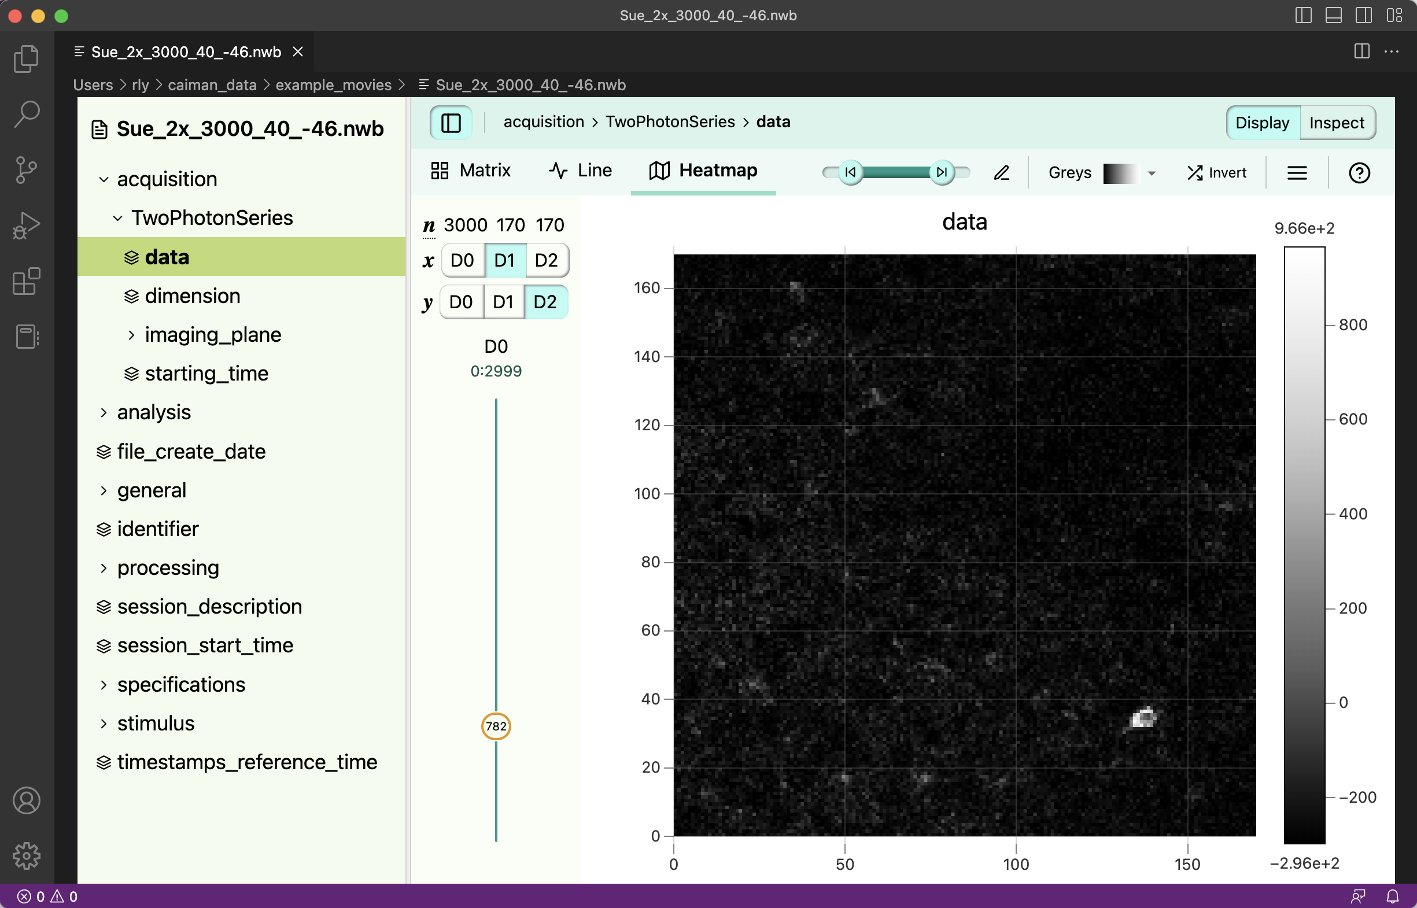1417x908 pixels.
Task: Expand the imaging_plane tree node
Action: 131,335
